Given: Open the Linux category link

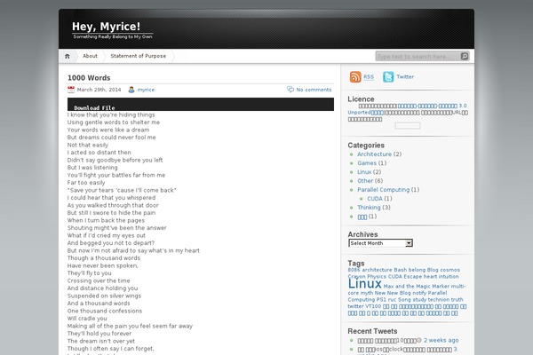Looking at the screenshot, I should (x=364, y=172).
